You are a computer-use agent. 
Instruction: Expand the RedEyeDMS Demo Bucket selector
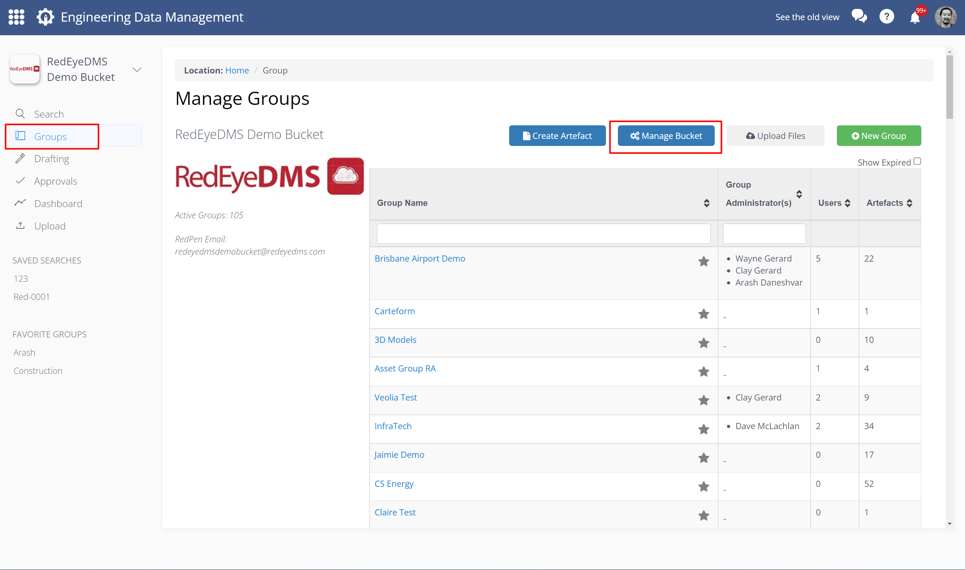click(137, 70)
